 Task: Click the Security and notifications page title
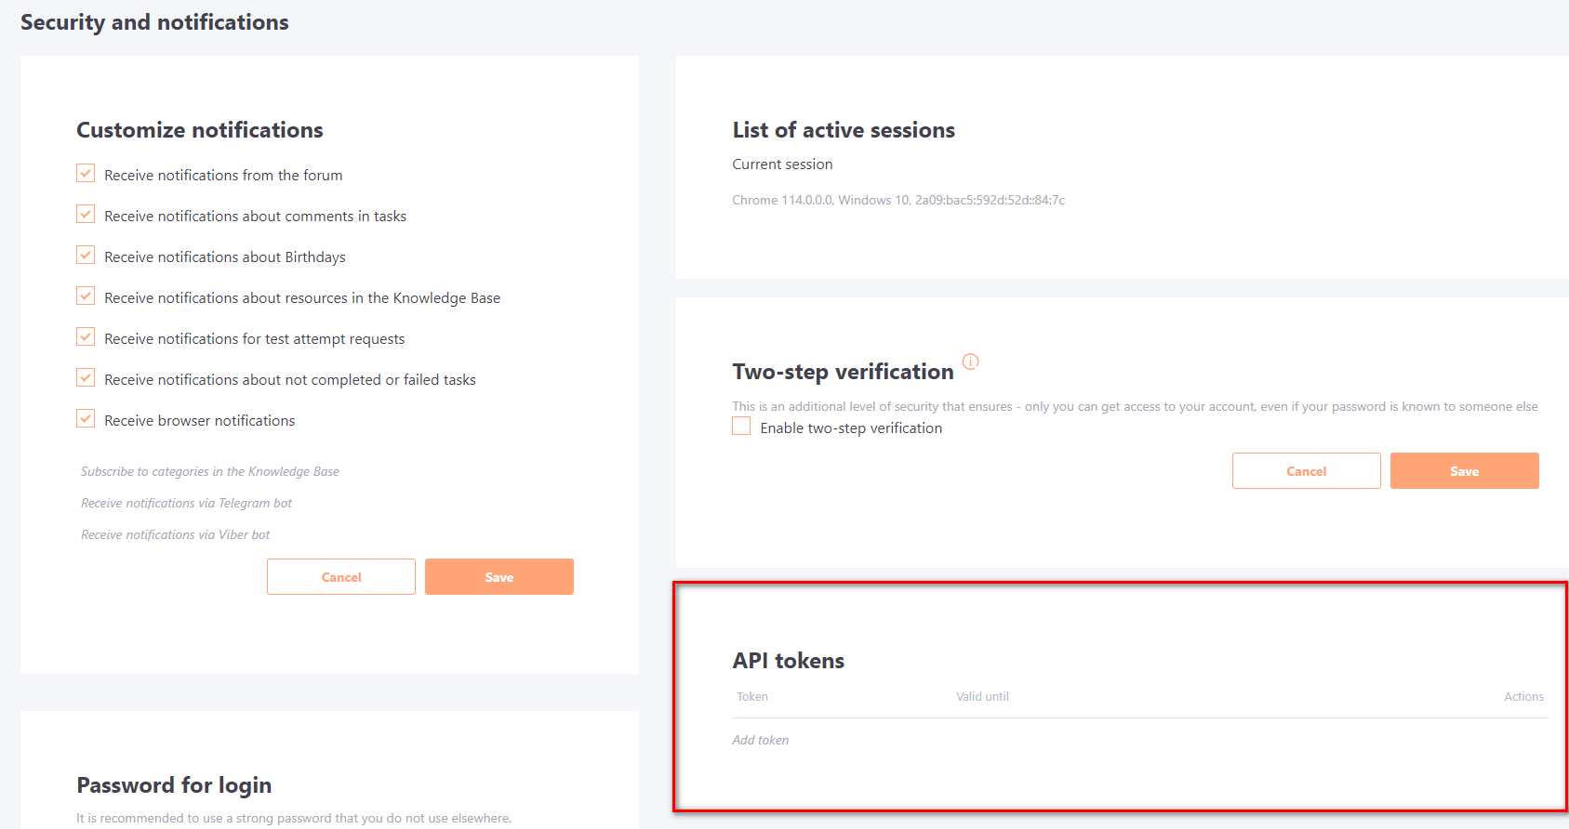pos(154,22)
